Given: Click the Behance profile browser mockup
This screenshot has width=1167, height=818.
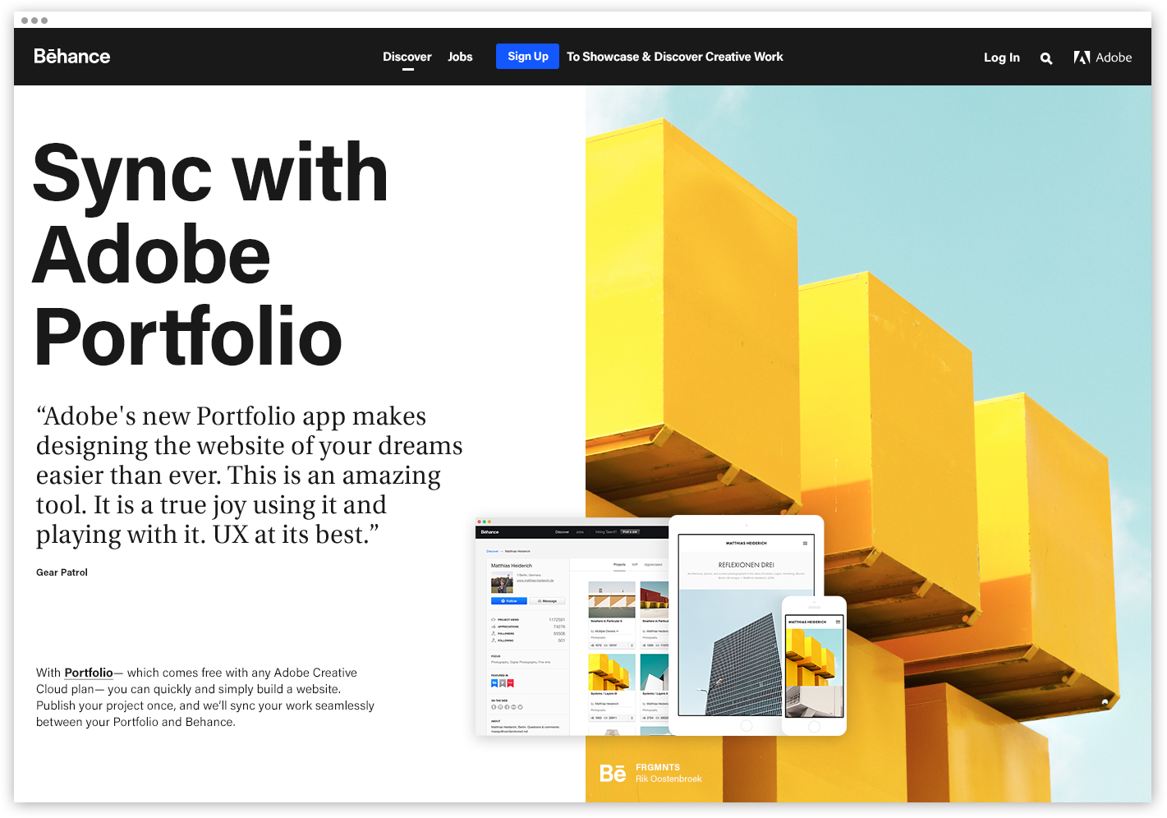Looking at the screenshot, I should [572, 627].
